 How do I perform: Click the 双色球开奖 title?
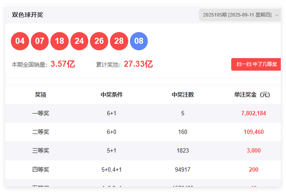click(27, 15)
